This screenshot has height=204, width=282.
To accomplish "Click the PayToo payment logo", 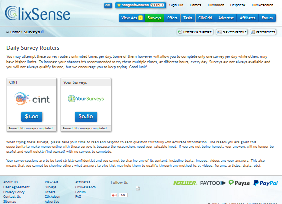I will (x=213, y=183).
